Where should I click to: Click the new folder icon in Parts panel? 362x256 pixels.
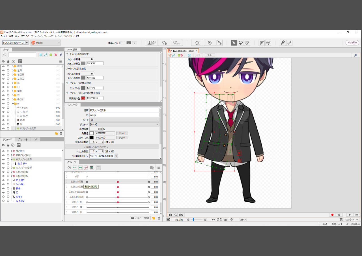point(56,133)
